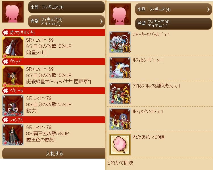Click the スモーカー&ヴェルゴ x 1 label
Viewport: 213px width, 170px height.
pyautogui.click(x=151, y=35)
